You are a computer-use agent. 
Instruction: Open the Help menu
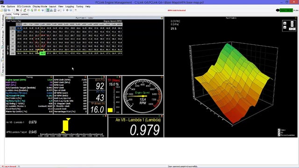[x=88, y=7]
